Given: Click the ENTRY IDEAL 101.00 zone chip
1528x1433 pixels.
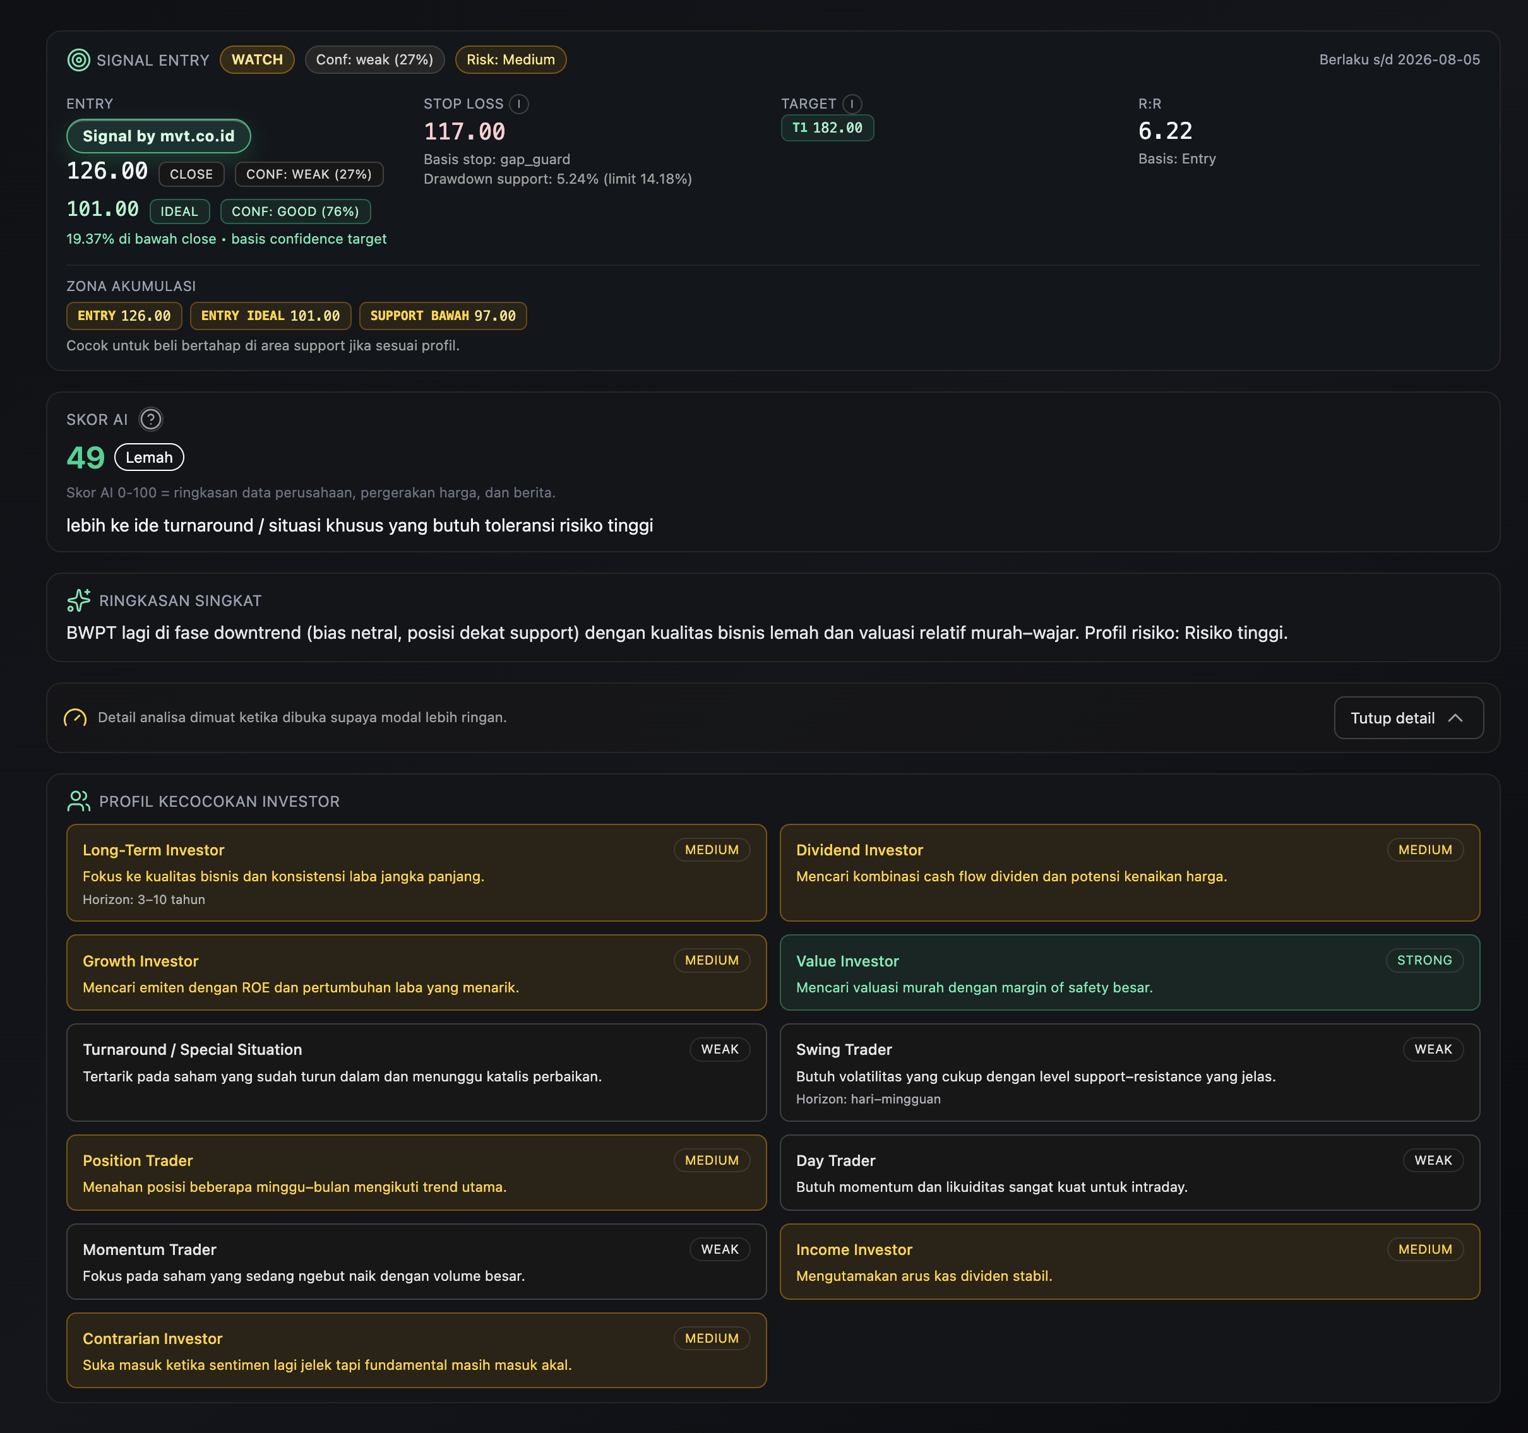Looking at the screenshot, I should point(270,316).
